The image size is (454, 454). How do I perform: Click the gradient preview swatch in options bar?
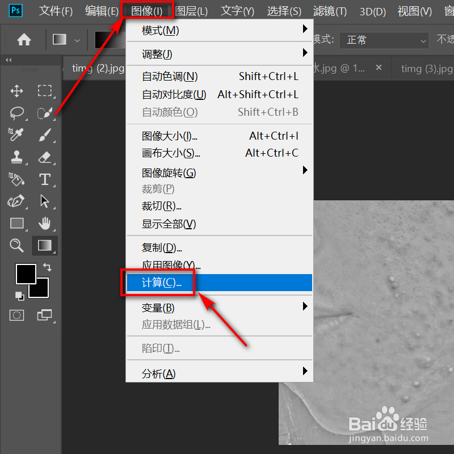(111, 40)
